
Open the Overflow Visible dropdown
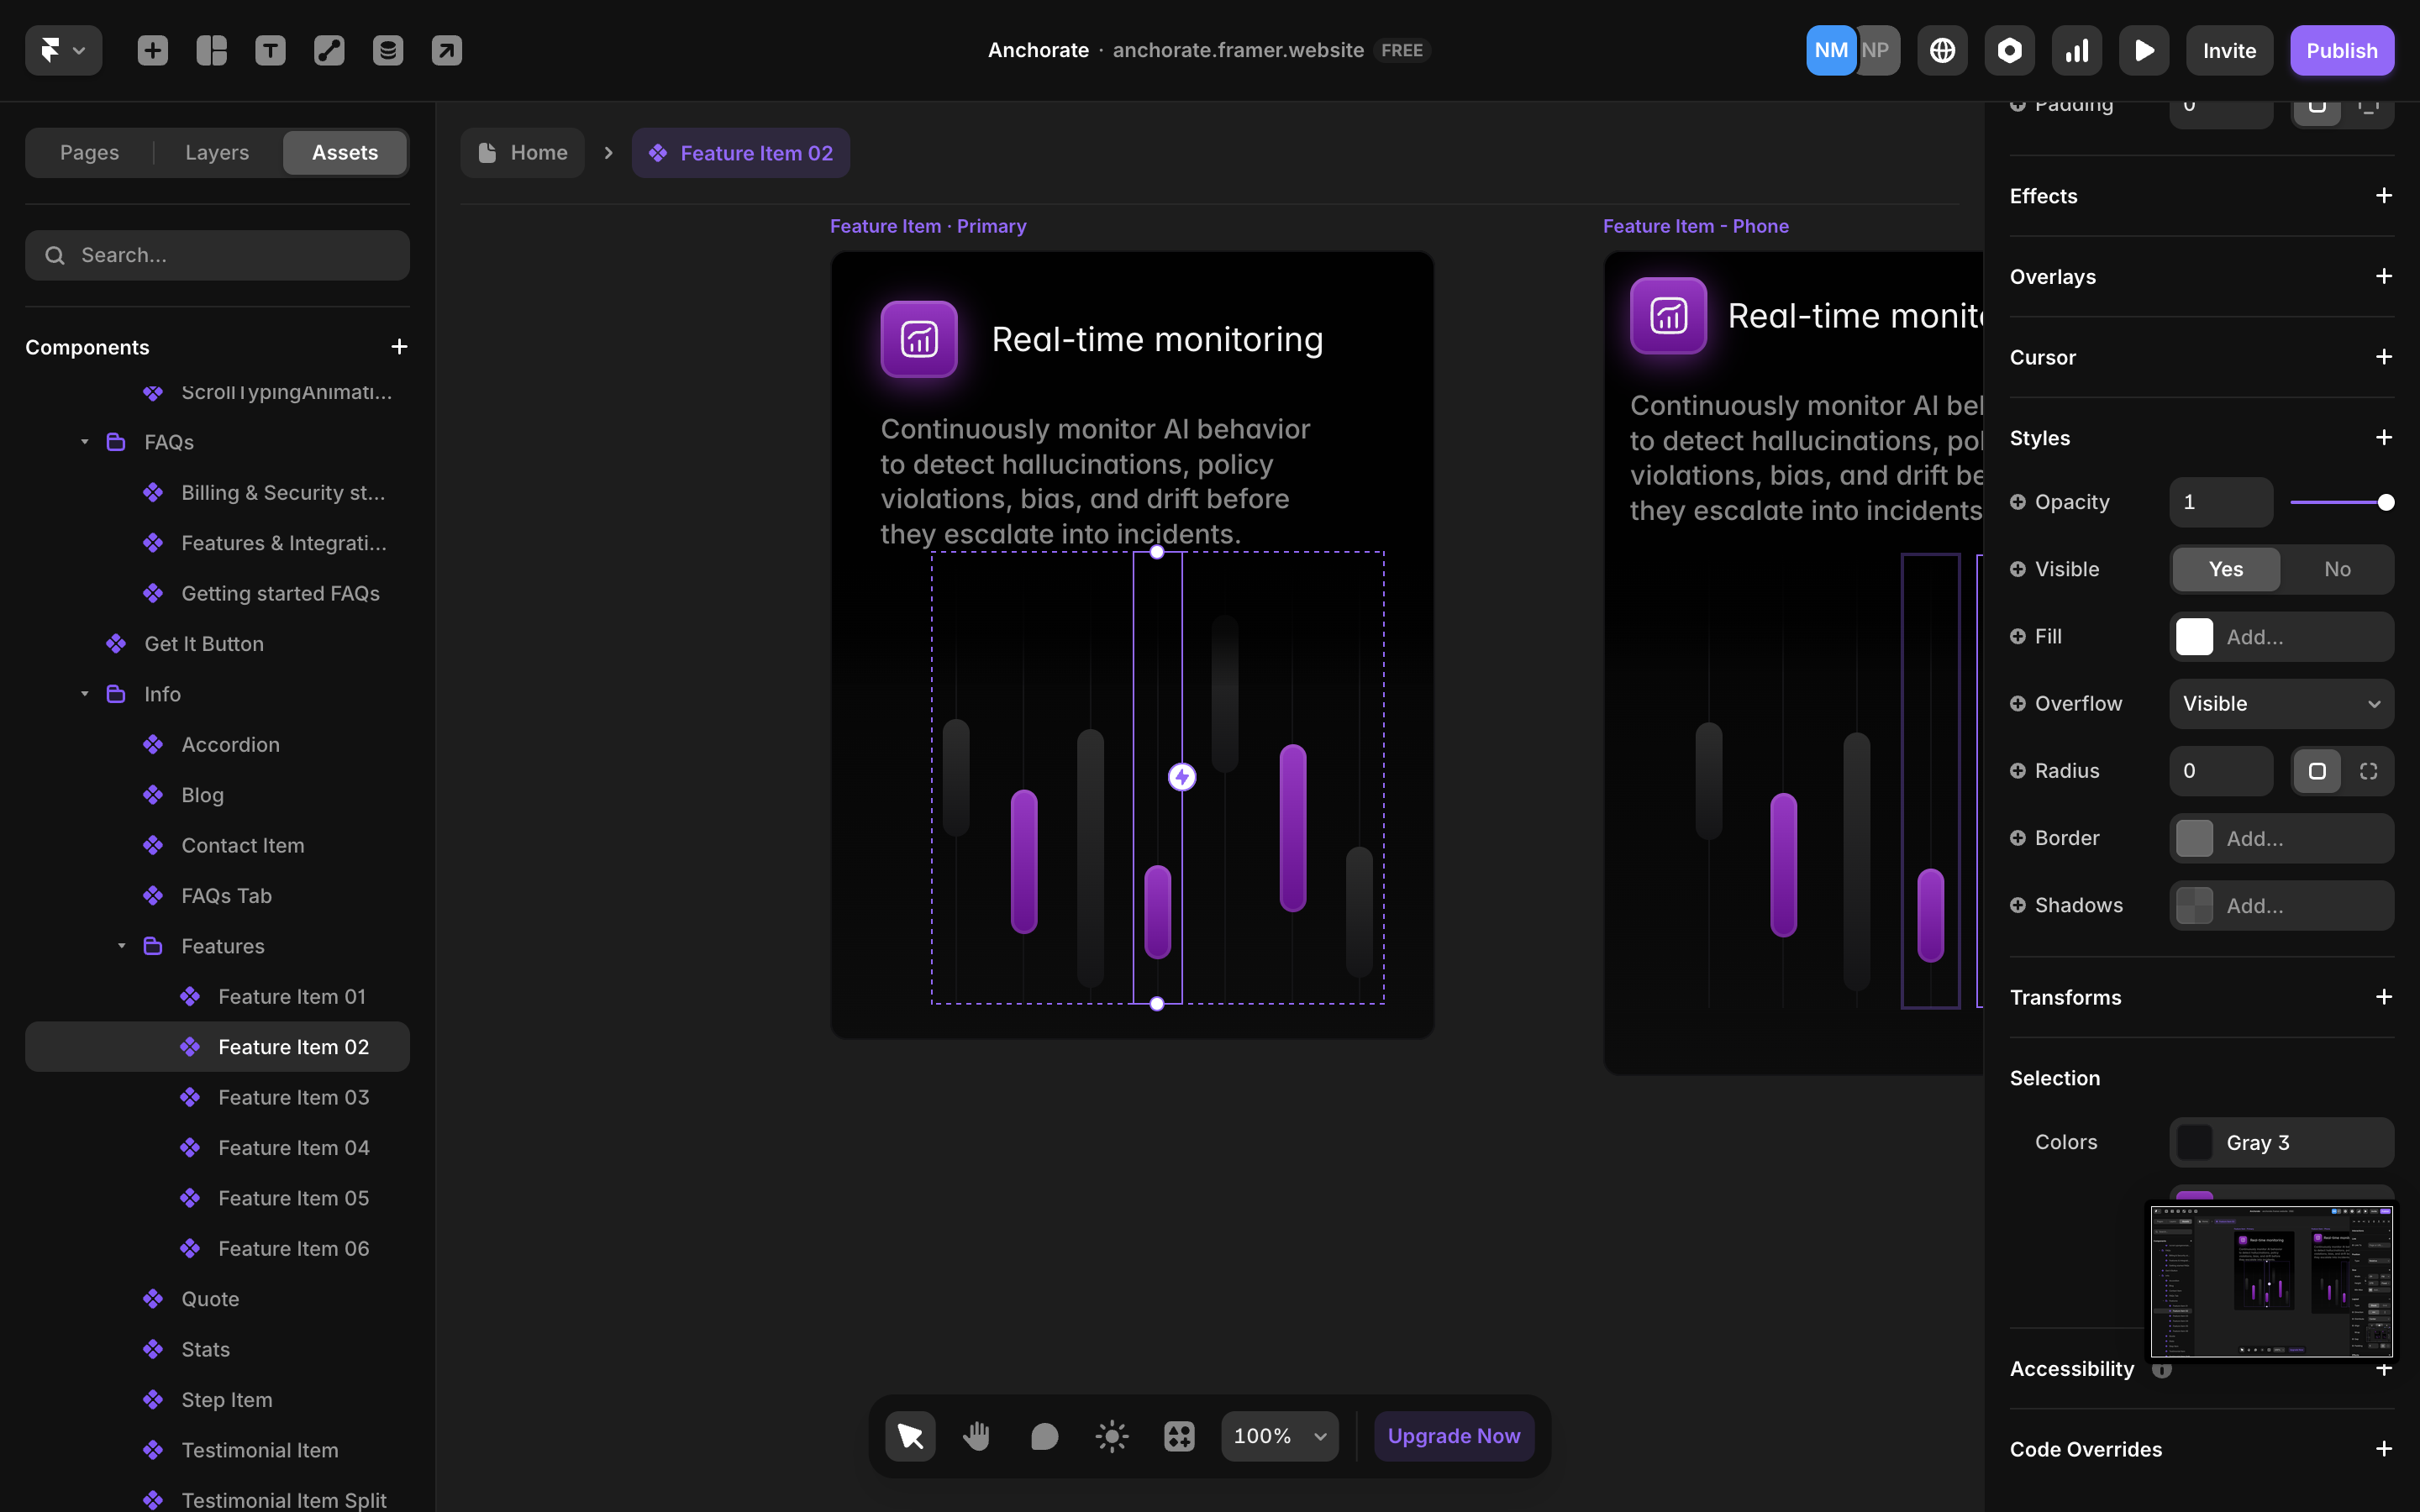point(2280,704)
